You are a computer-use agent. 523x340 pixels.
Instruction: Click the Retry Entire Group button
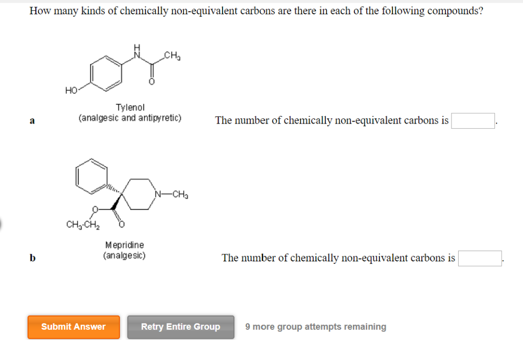[x=181, y=327]
